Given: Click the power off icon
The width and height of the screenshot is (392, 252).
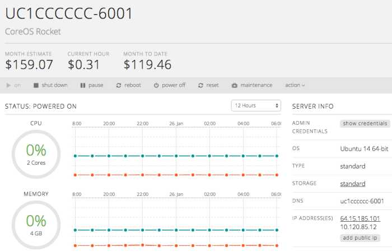Looking at the screenshot, I should tap(155, 85).
